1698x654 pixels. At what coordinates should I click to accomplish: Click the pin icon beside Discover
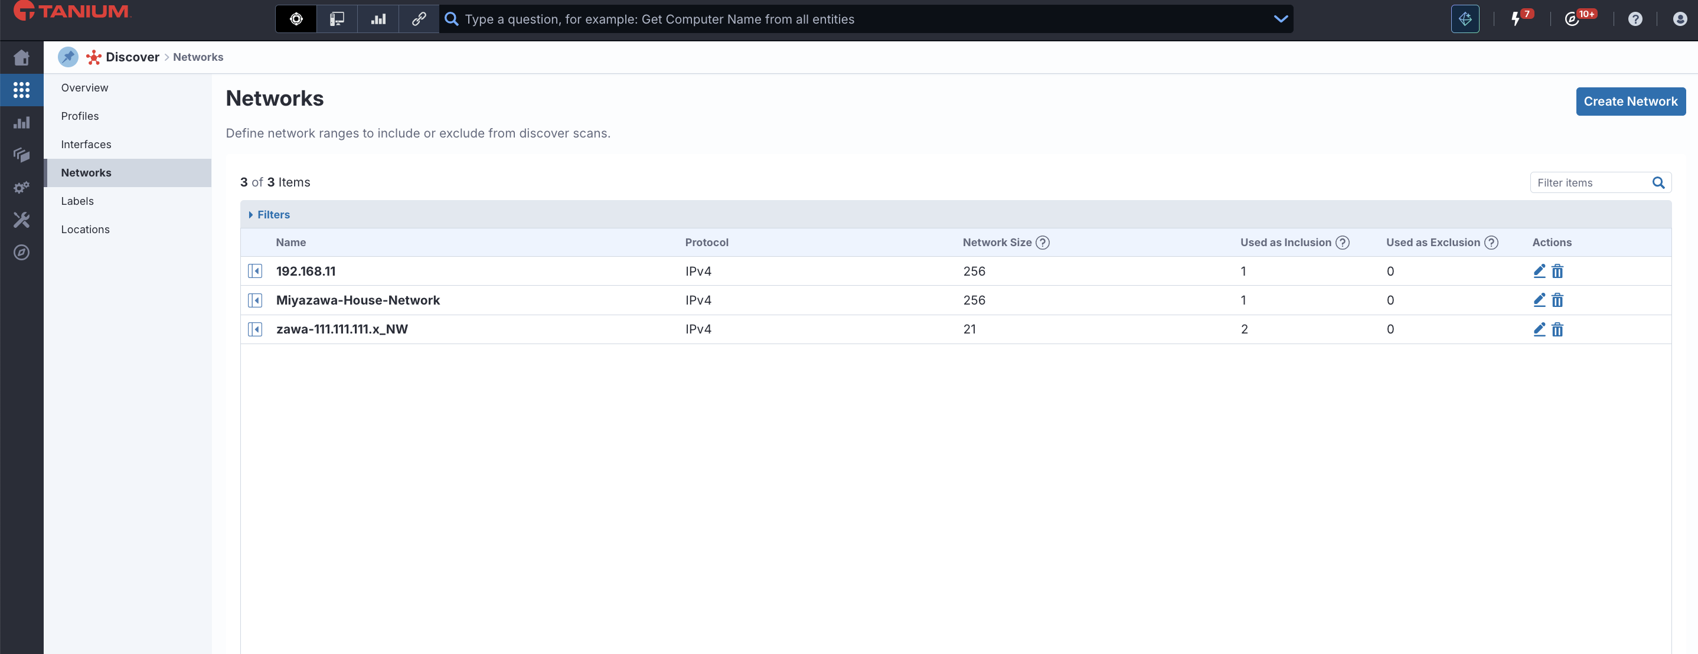click(68, 57)
